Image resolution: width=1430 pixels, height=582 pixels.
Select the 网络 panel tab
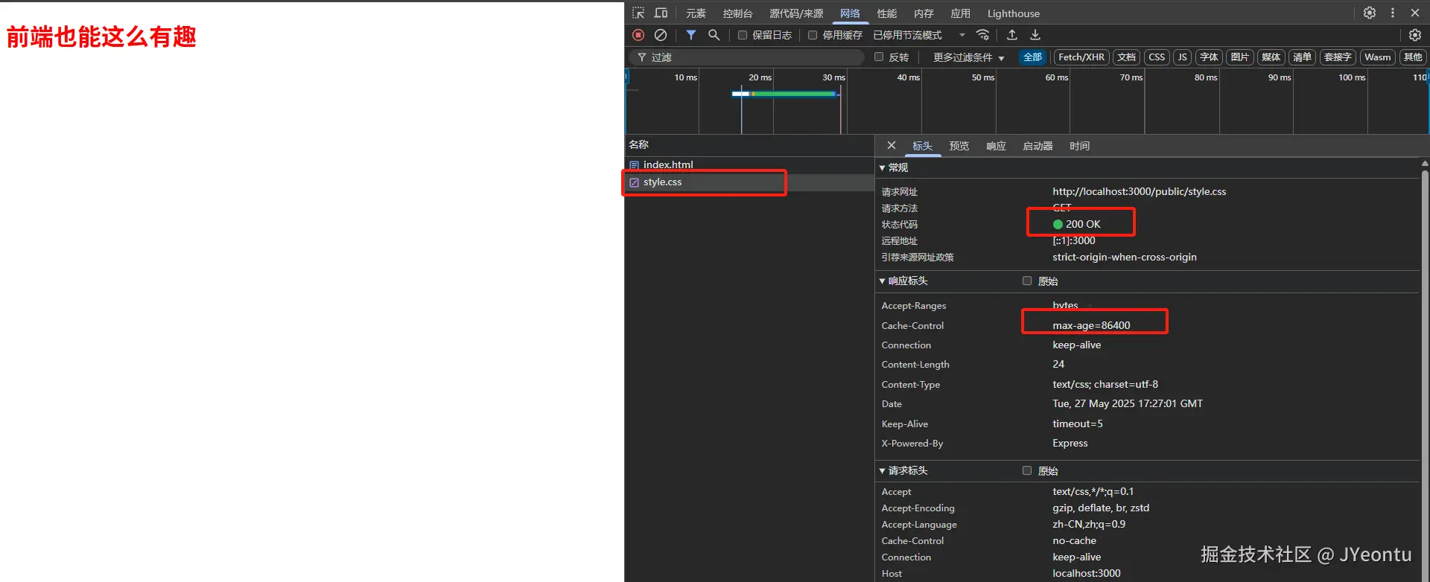click(x=850, y=13)
